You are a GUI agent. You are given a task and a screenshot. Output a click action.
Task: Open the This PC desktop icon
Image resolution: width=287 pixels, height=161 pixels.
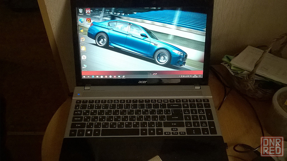[85, 67]
